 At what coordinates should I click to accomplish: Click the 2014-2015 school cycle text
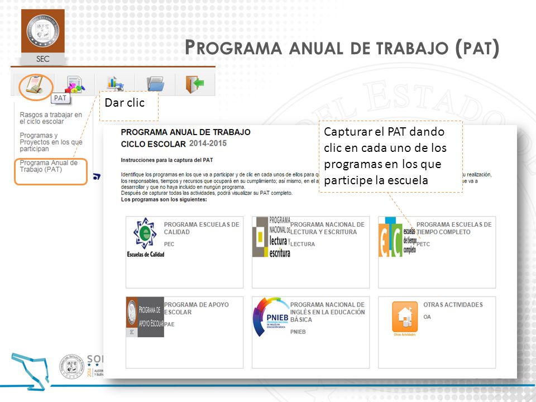208,143
